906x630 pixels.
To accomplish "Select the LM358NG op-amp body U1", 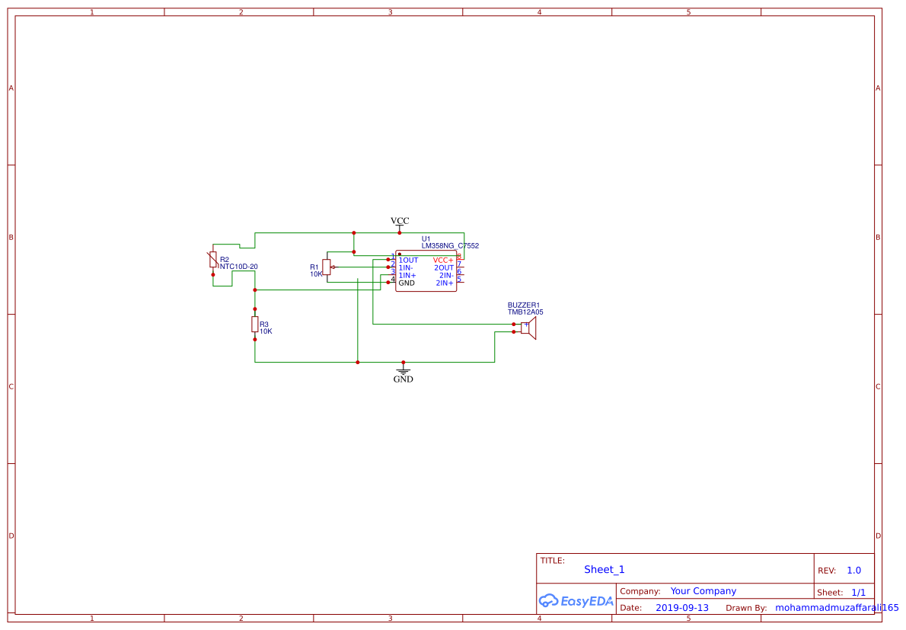I will (x=426, y=272).
